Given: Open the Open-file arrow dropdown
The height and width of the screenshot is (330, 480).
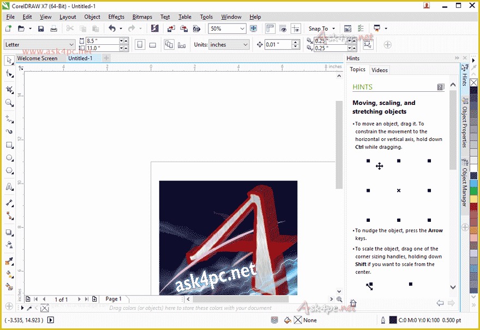Looking at the screenshot, I should [x=31, y=28].
